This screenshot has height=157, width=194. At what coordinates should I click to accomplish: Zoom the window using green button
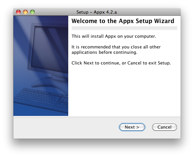[32, 12]
